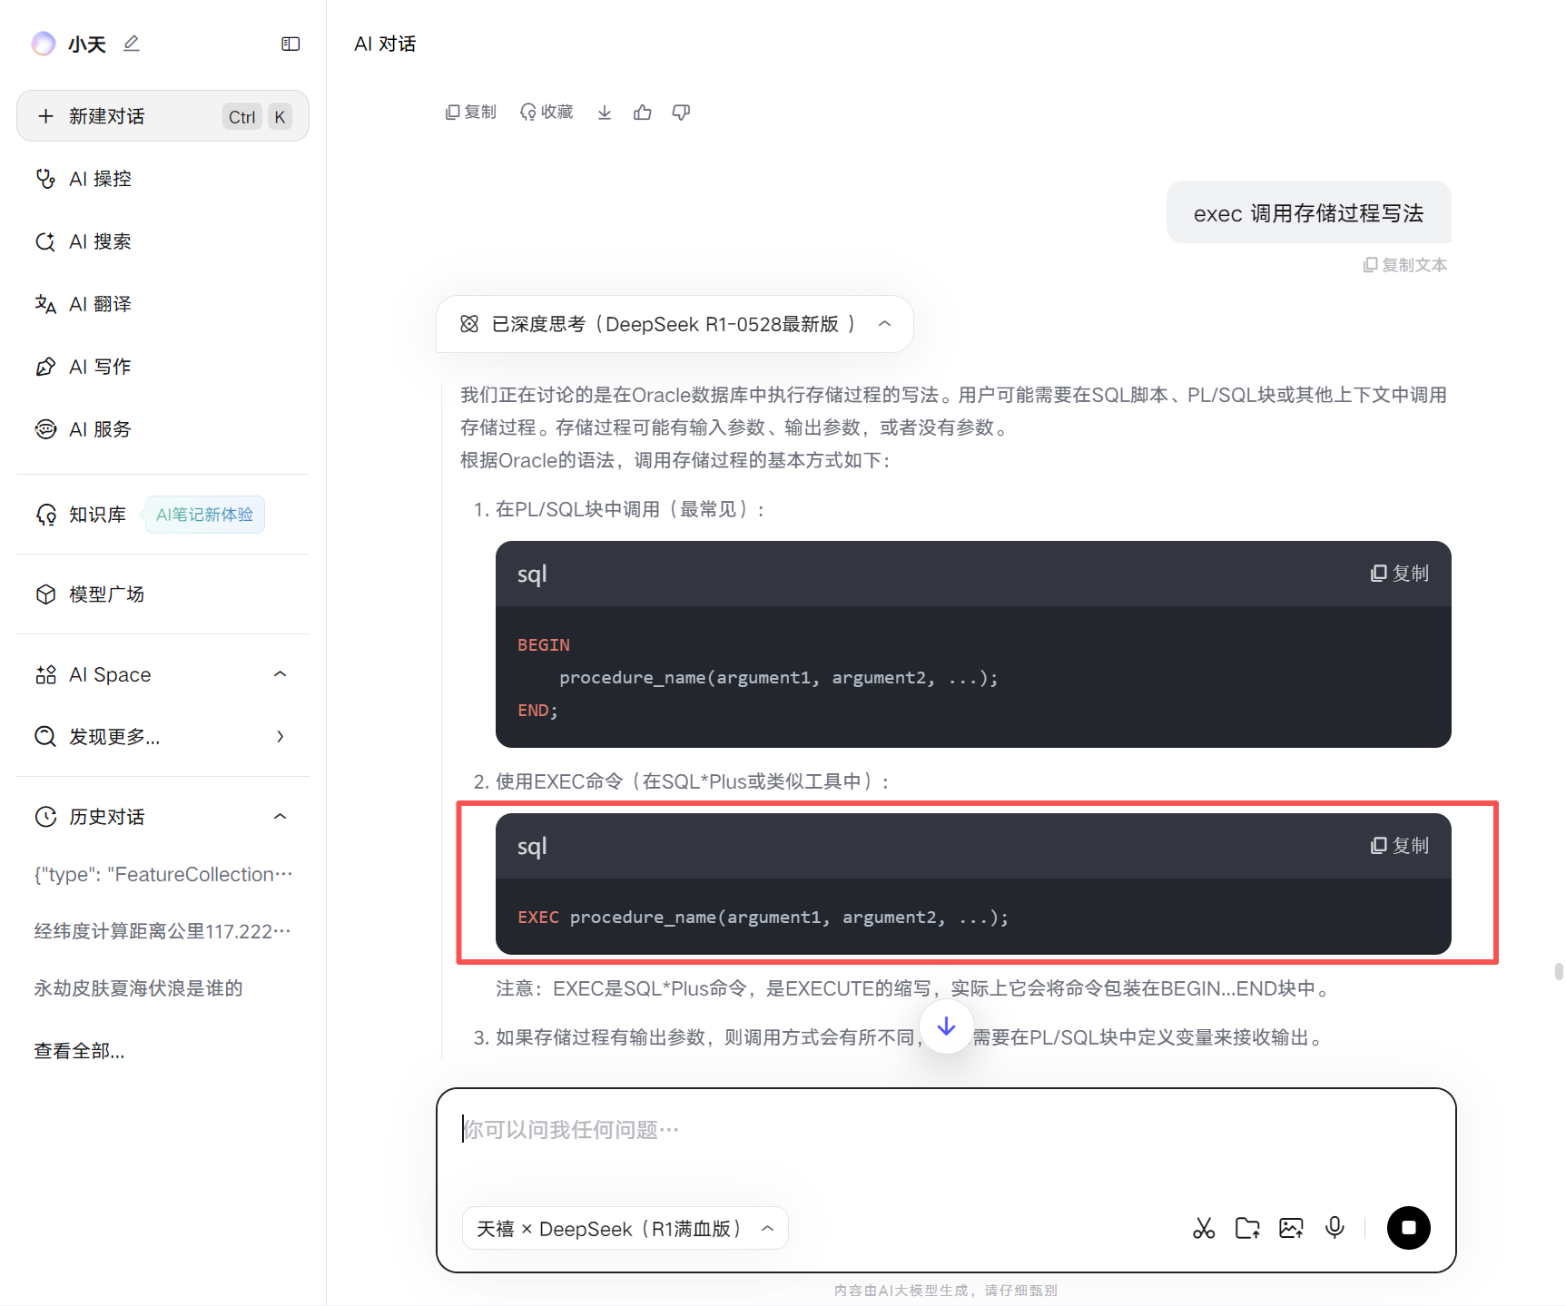Click 复制文本 under the user message
Viewport: 1566px width, 1306px height.
pyautogui.click(x=1405, y=265)
